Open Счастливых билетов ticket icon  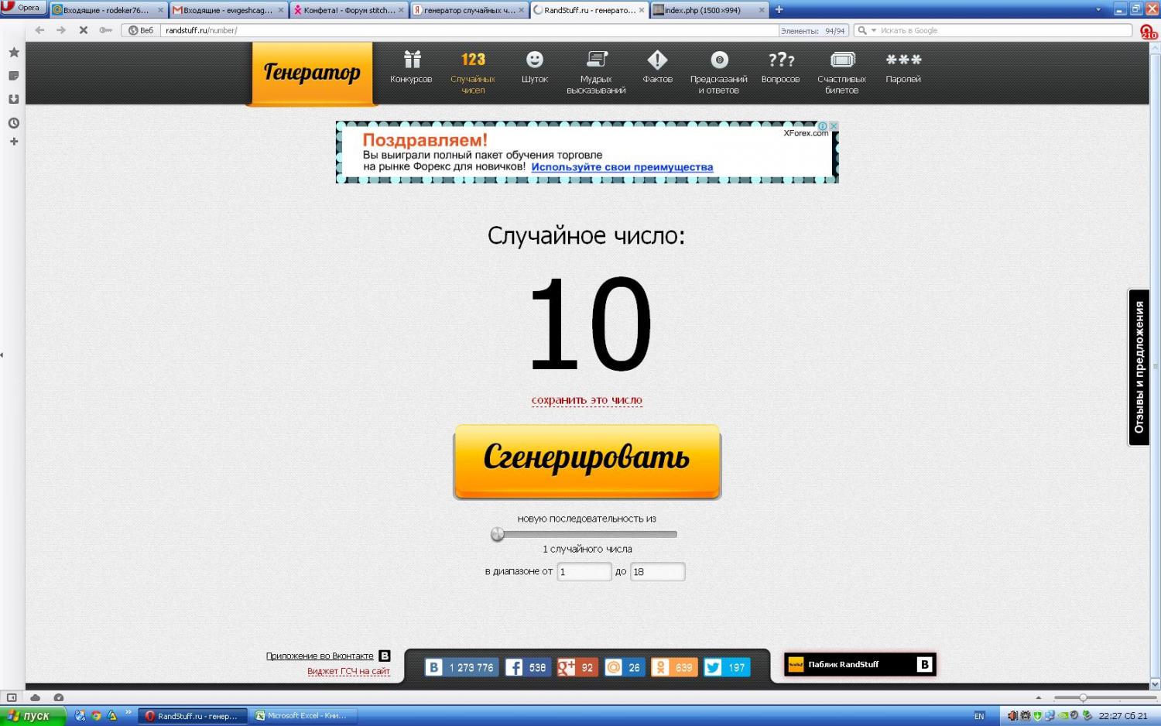click(x=842, y=60)
